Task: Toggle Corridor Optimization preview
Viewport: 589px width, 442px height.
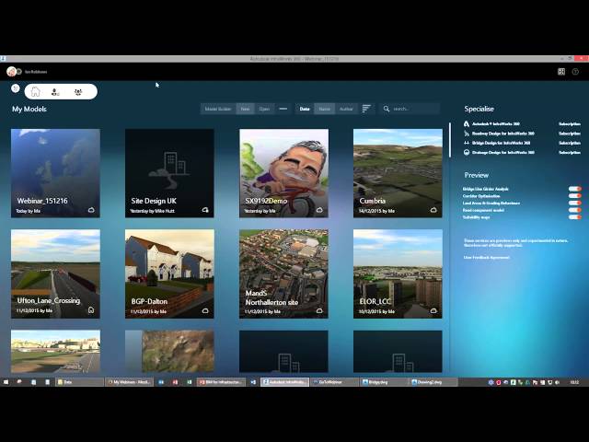Action: pyautogui.click(x=574, y=196)
